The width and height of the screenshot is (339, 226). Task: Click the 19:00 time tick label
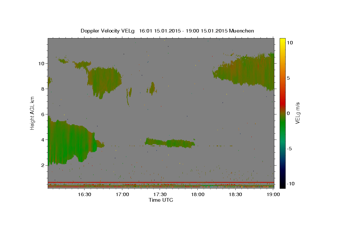point(273,194)
